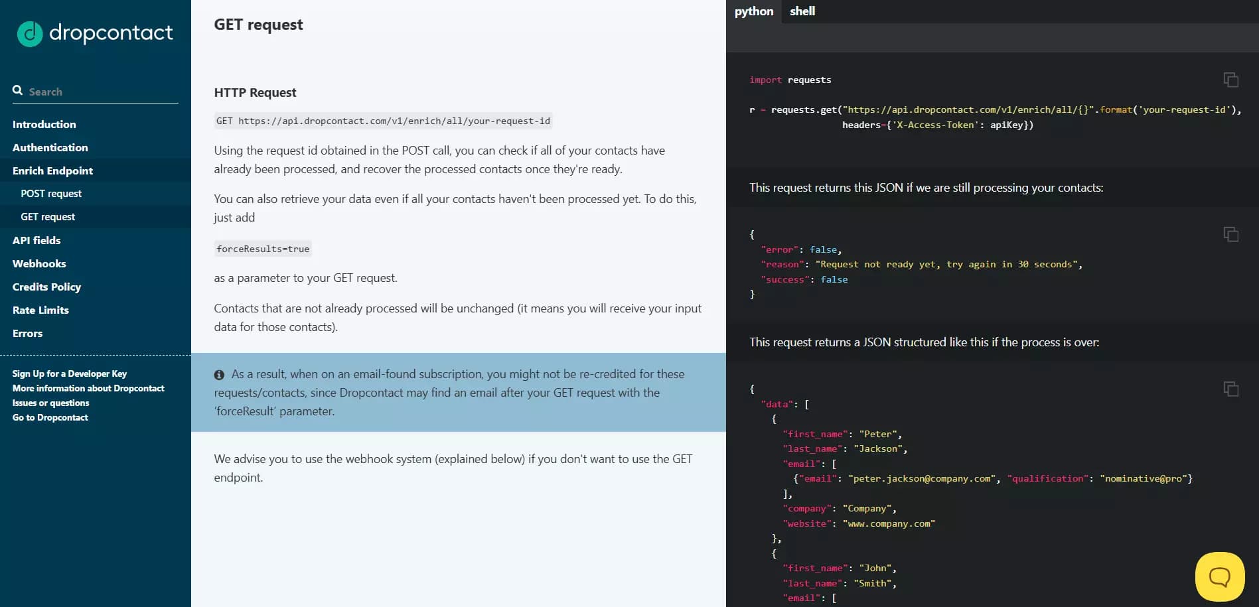
Task: Click the peter.jackson@company.com email value
Action: 922,478
